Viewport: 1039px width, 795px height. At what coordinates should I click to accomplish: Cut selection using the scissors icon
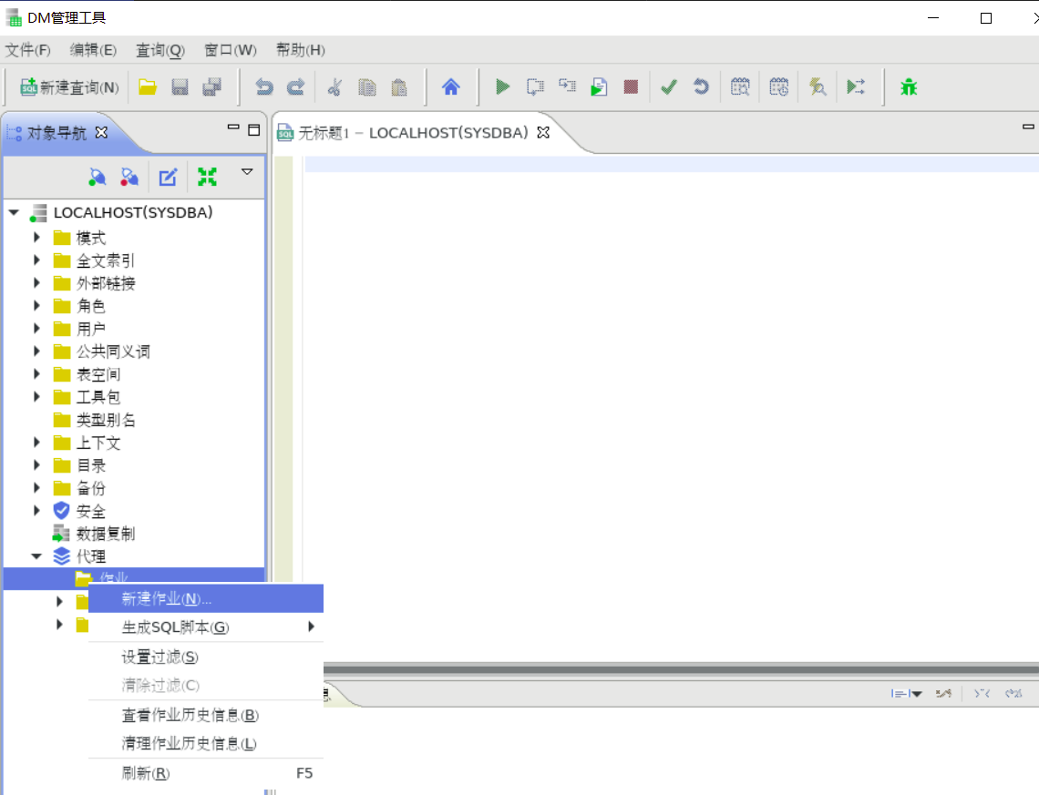334,87
